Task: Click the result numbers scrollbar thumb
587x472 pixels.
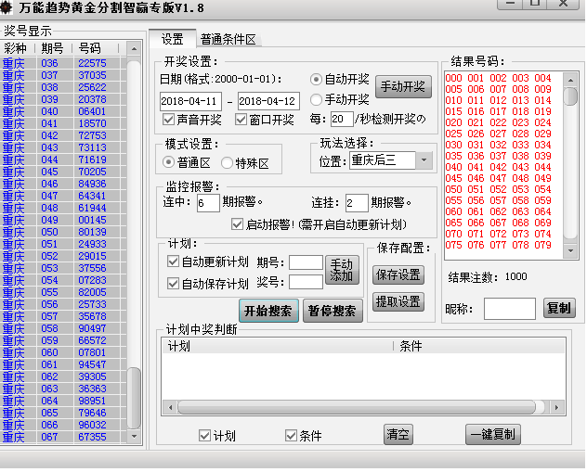Action: pos(570,96)
